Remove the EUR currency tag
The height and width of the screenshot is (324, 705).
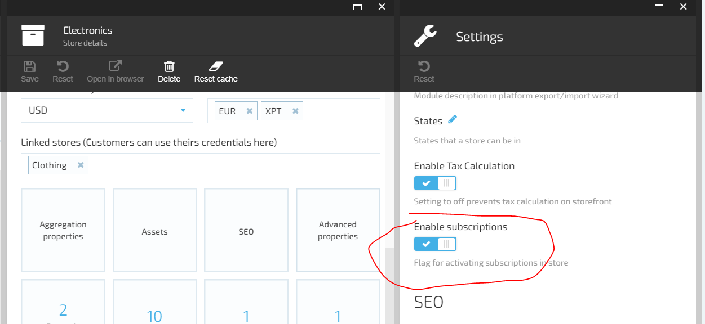[x=250, y=110]
